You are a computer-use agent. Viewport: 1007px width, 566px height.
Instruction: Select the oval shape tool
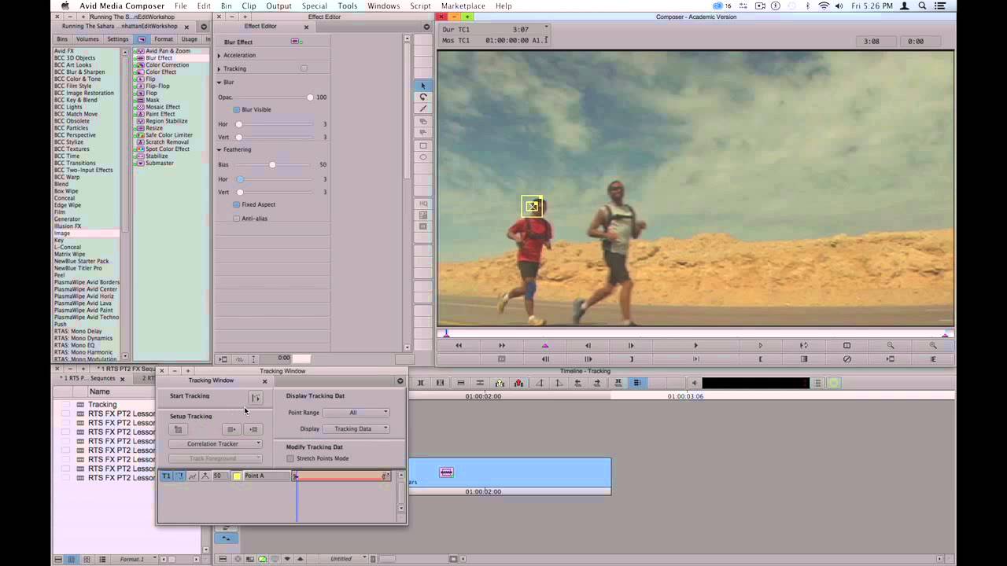click(x=423, y=157)
